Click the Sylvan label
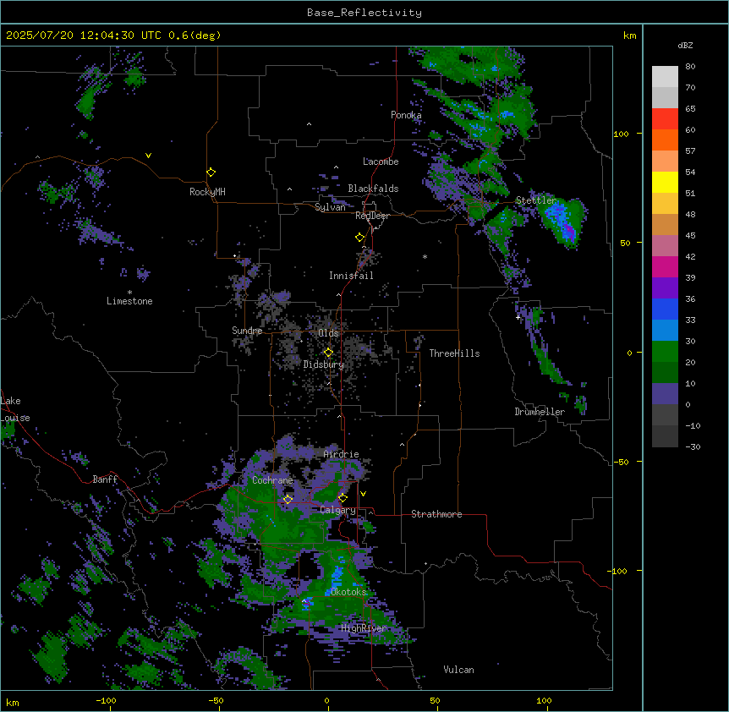 click(330, 207)
